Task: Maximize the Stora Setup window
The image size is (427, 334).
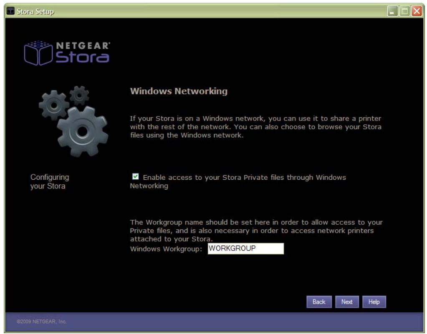Action: (x=405, y=11)
